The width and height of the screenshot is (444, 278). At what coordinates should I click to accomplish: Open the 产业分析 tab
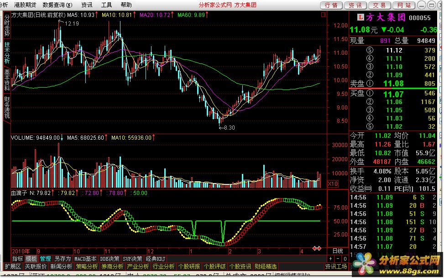pos(138,267)
